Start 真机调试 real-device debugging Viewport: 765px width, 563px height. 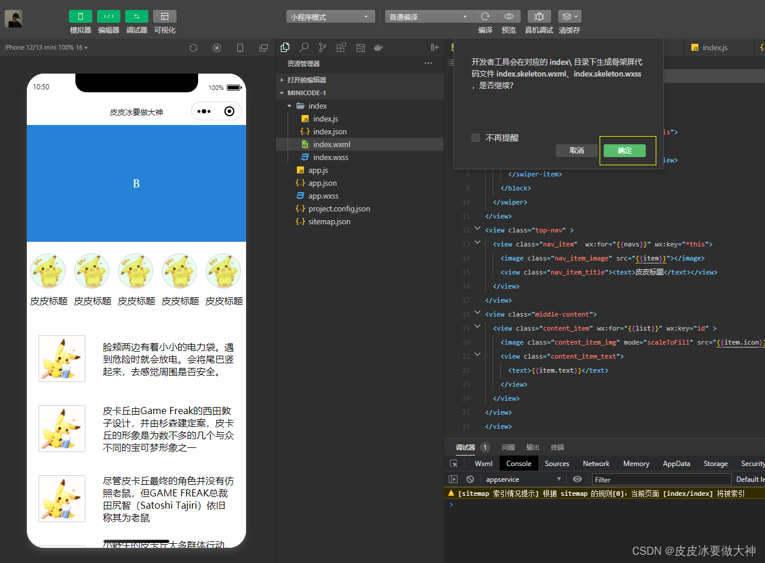[x=539, y=16]
